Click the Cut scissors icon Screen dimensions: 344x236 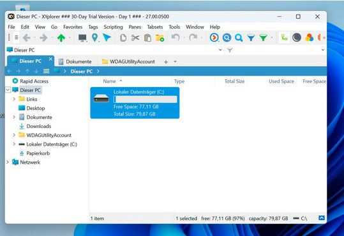pos(135,38)
